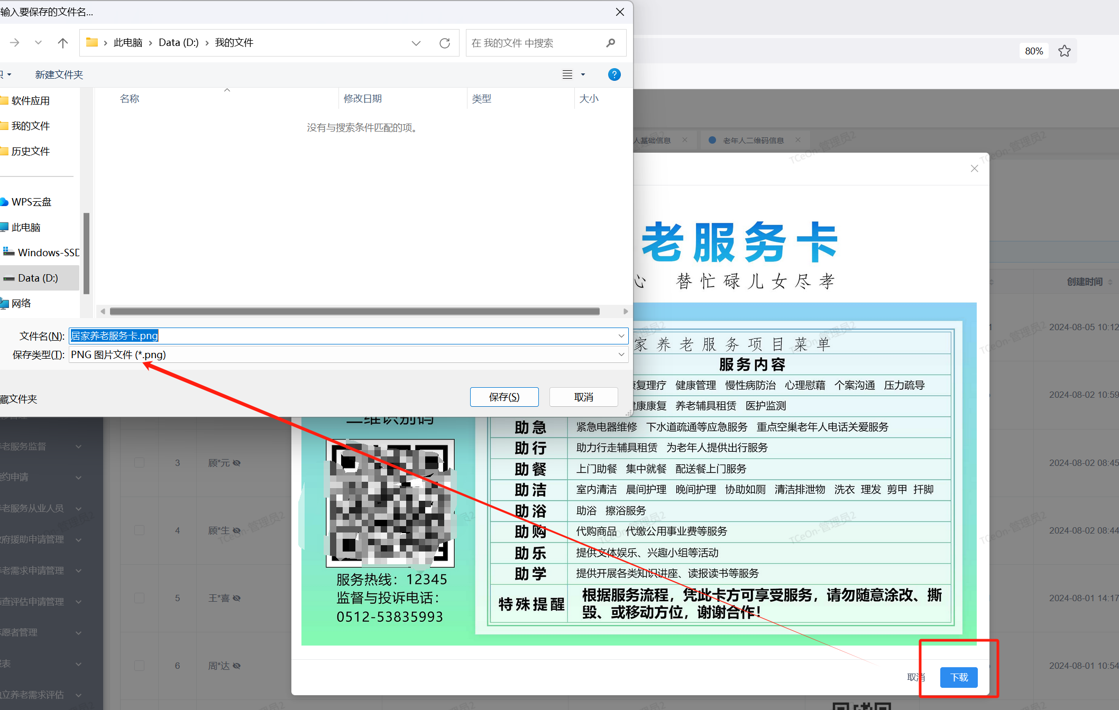The width and height of the screenshot is (1119, 710).
Task: Select 我的文件 in the address breadcrumb
Action: coord(234,43)
